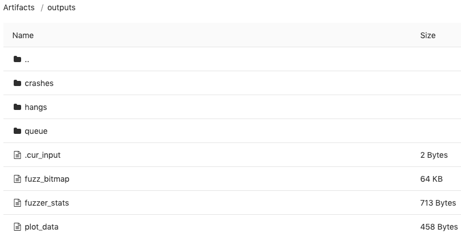Browse into the queue folder

click(36, 131)
